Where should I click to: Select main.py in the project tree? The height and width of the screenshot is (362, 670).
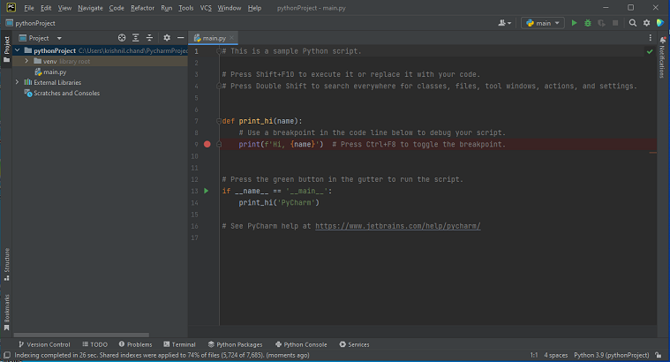[x=55, y=72]
